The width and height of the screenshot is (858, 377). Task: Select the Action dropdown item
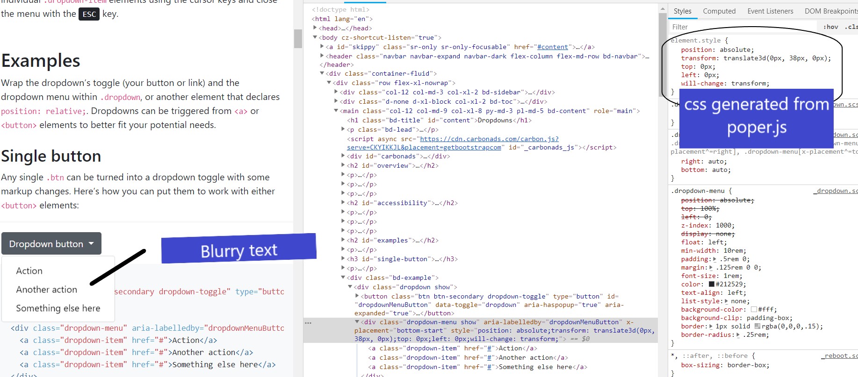coord(29,271)
